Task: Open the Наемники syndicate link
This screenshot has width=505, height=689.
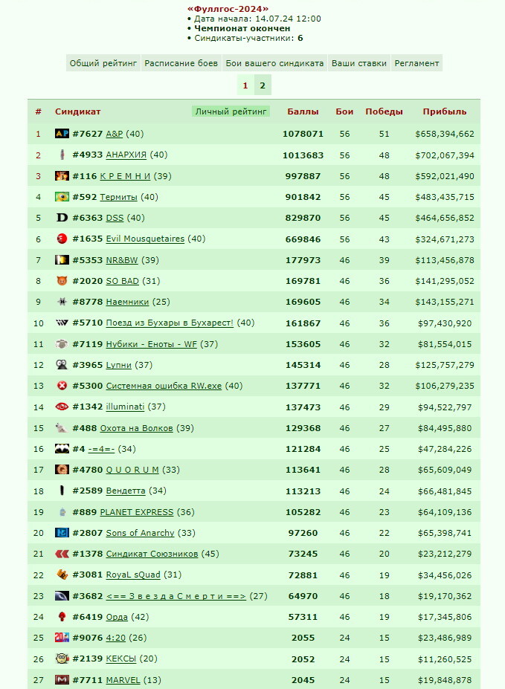Action: click(127, 302)
